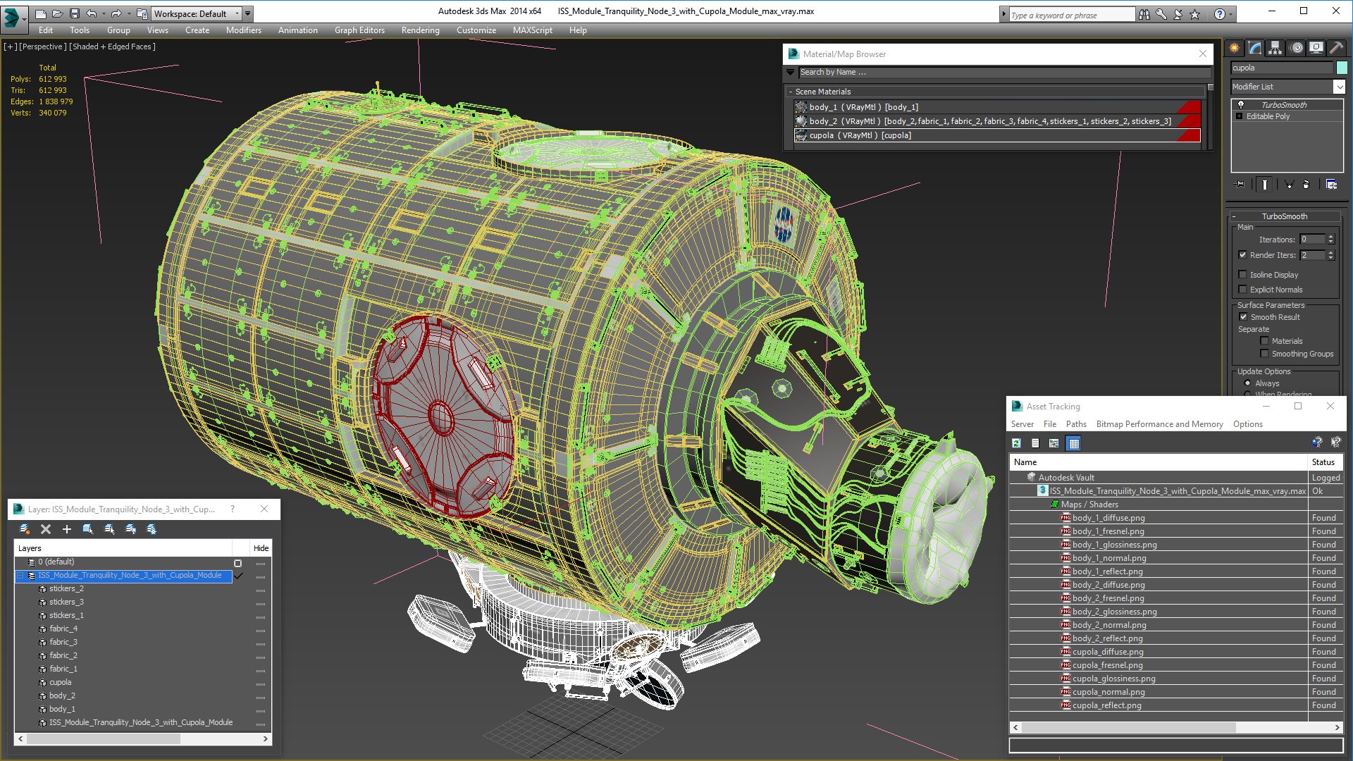Open the Favorites star icon

click(1194, 14)
